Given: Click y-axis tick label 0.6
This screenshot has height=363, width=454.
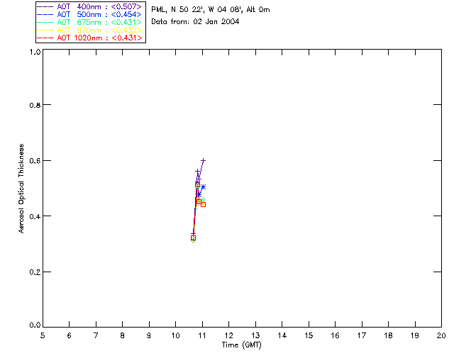Looking at the screenshot, I should [35, 161].
